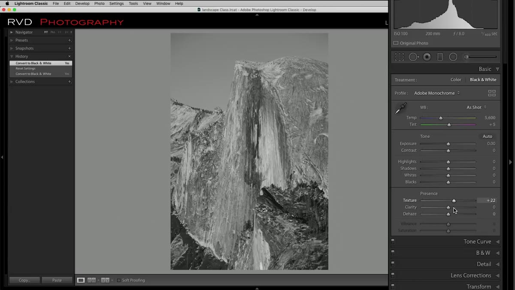Click the Temp slider handle
The width and height of the screenshot is (515, 290).
[x=441, y=118]
